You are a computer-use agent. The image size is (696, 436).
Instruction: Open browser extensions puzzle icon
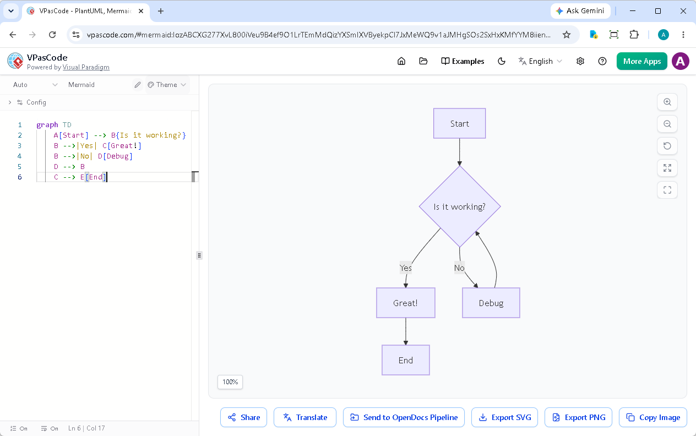click(634, 35)
